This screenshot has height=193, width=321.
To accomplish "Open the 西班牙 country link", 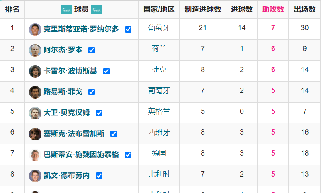I will tap(159, 132).
